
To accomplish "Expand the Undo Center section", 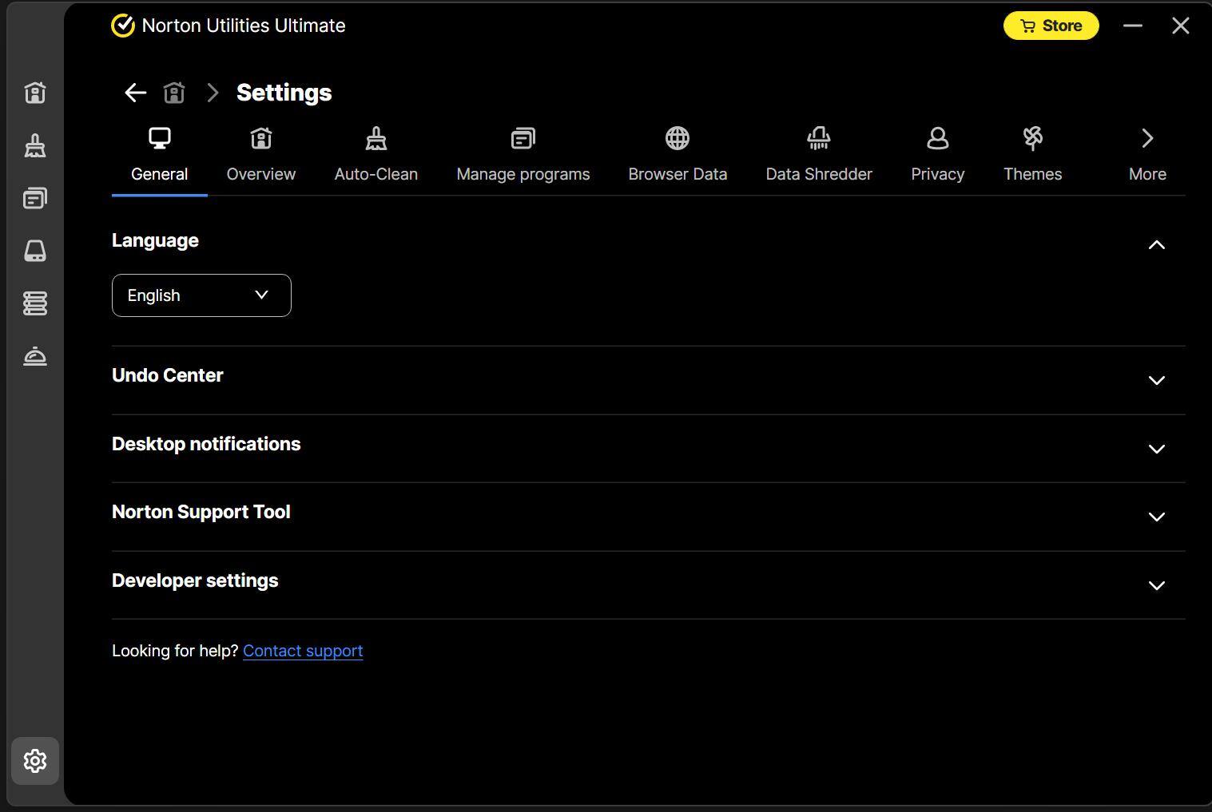I will [x=1156, y=380].
